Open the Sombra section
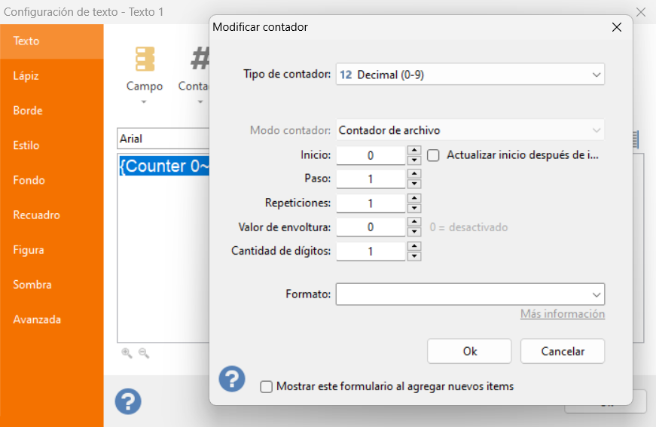656x427 pixels. coord(32,285)
